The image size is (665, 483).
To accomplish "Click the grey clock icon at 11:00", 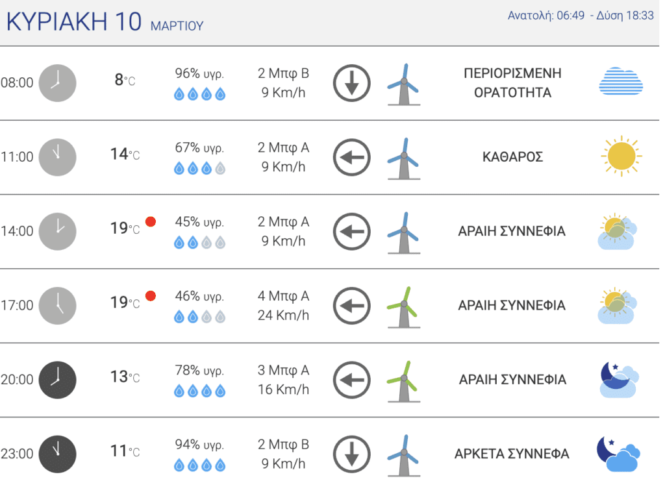I will pyautogui.click(x=57, y=157).
